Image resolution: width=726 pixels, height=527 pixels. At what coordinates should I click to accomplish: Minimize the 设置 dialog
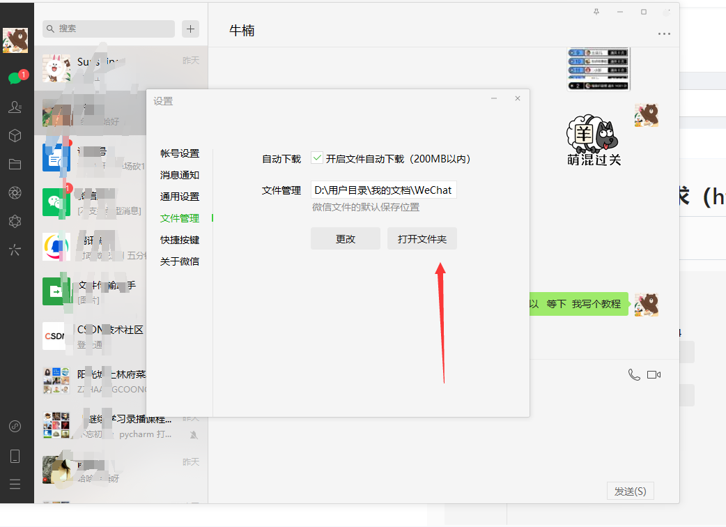pos(494,98)
